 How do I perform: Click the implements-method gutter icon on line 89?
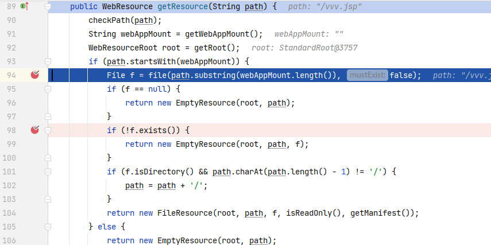24,6
